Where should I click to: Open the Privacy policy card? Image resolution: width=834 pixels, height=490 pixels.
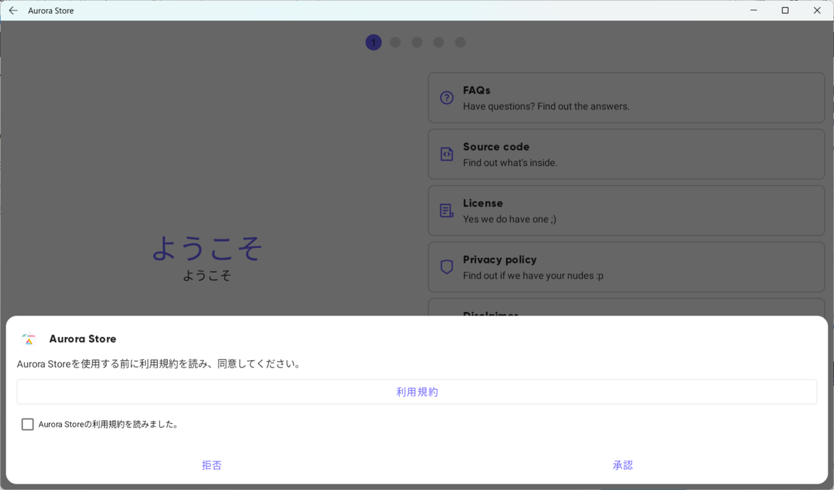tap(626, 267)
